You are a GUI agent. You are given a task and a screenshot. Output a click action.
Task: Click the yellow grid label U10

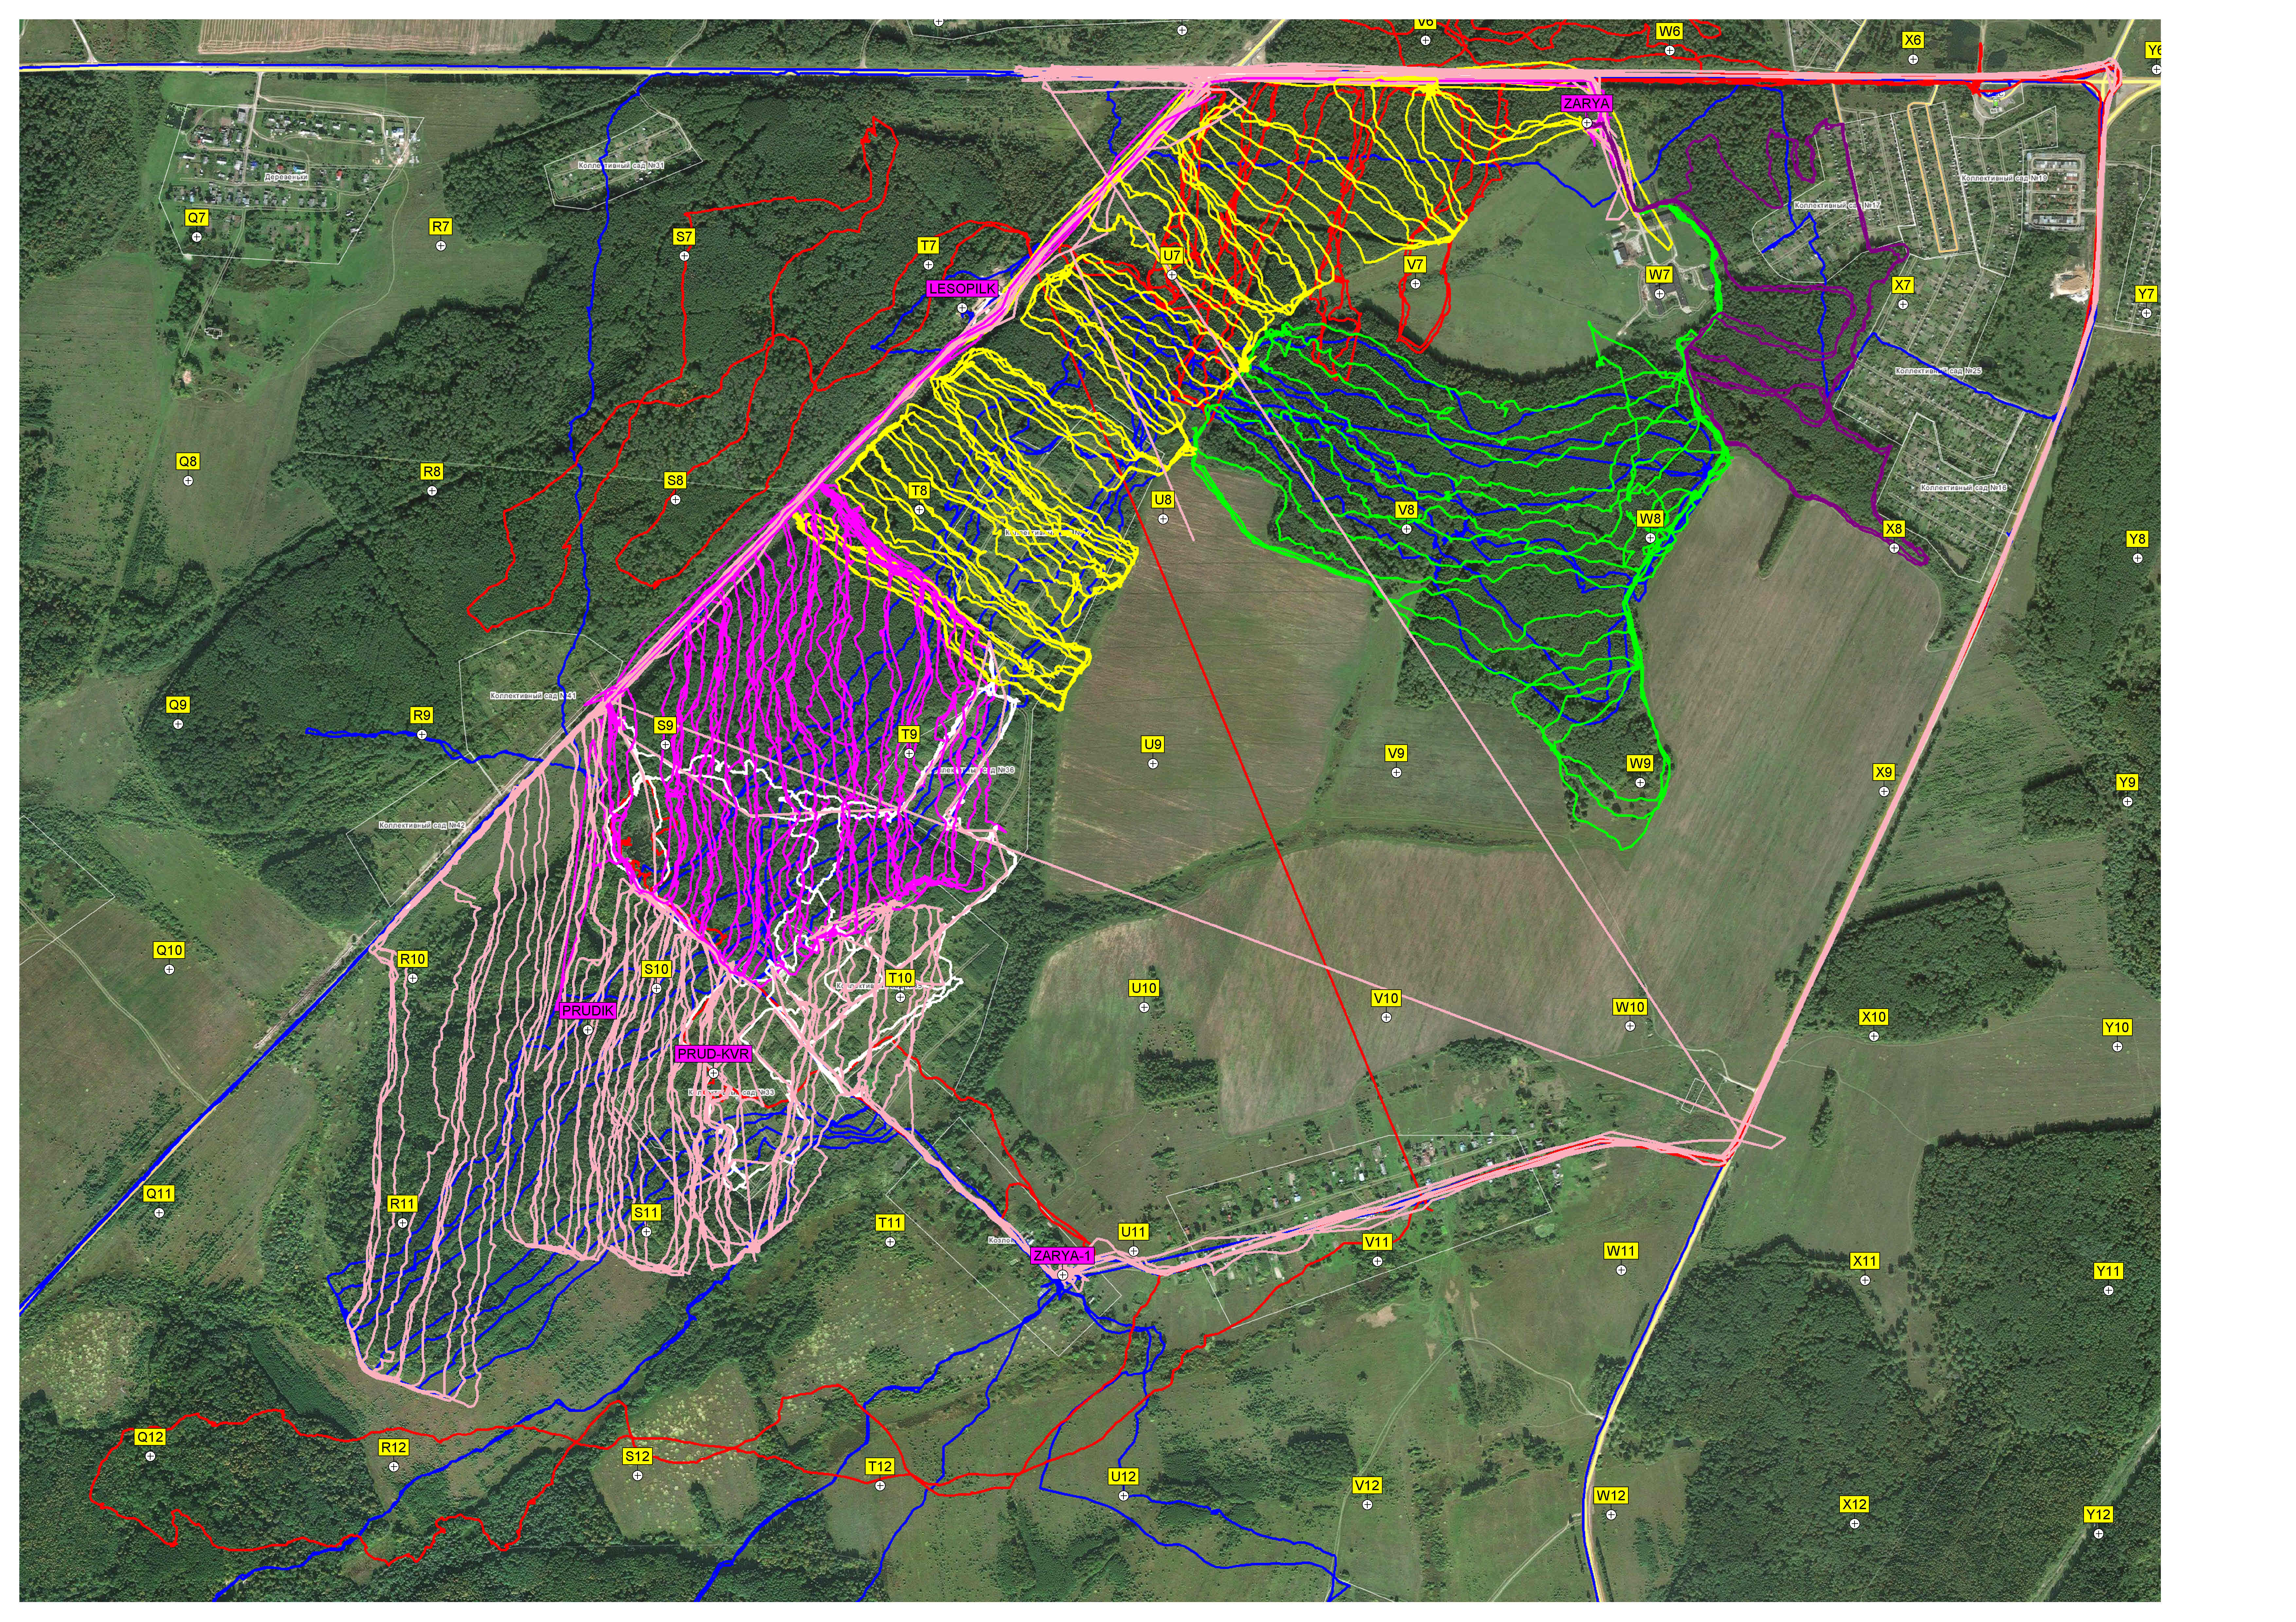(x=1144, y=988)
